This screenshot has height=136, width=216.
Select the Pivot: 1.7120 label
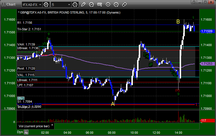click(26, 68)
